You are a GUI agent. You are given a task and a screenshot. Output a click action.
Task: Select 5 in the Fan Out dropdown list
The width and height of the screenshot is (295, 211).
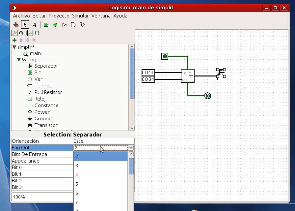coord(77,184)
